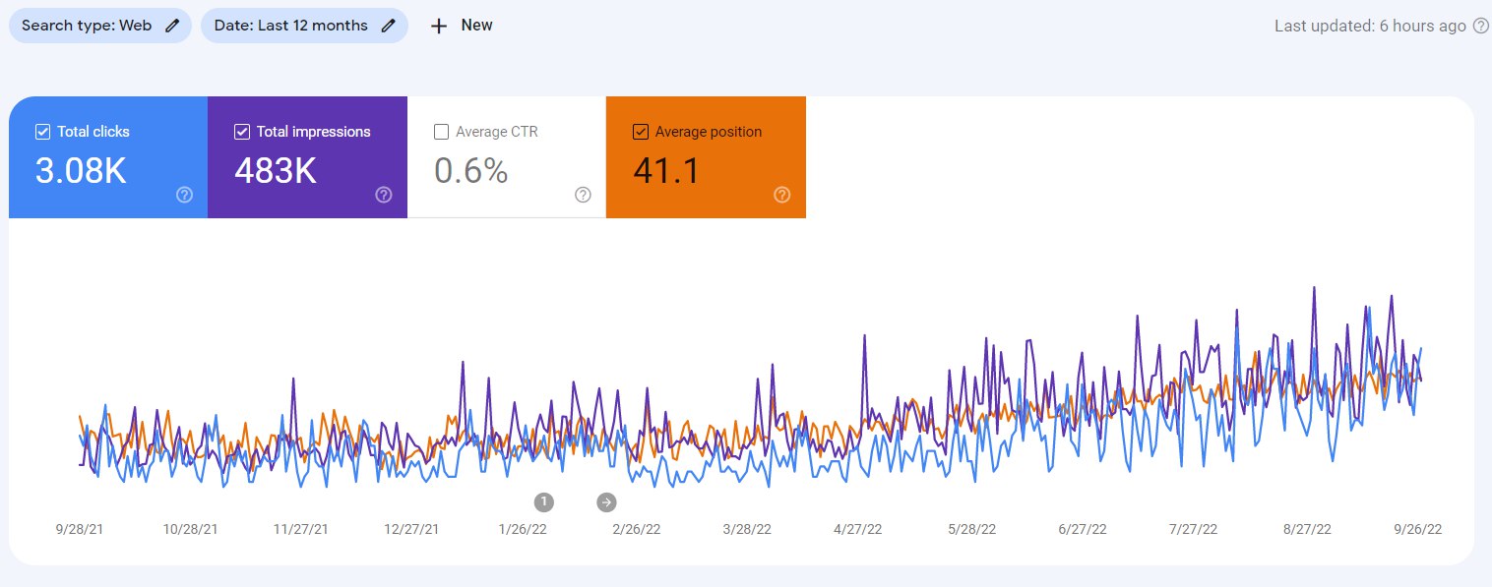Image resolution: width=1492 pixels, height=587 pixels.
Task: Enable the Average CTR checkbox
Action: point(441,132)
